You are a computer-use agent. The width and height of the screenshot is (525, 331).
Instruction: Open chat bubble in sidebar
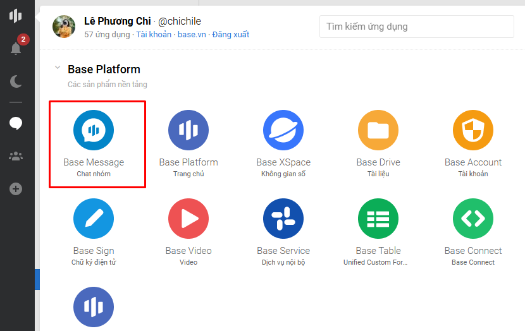tap(16, 123)
